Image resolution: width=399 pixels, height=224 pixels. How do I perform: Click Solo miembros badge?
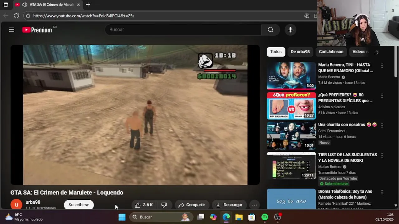coord(334,184)
